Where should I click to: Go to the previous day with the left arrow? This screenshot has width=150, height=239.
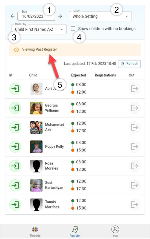click(x=13, y=16)
